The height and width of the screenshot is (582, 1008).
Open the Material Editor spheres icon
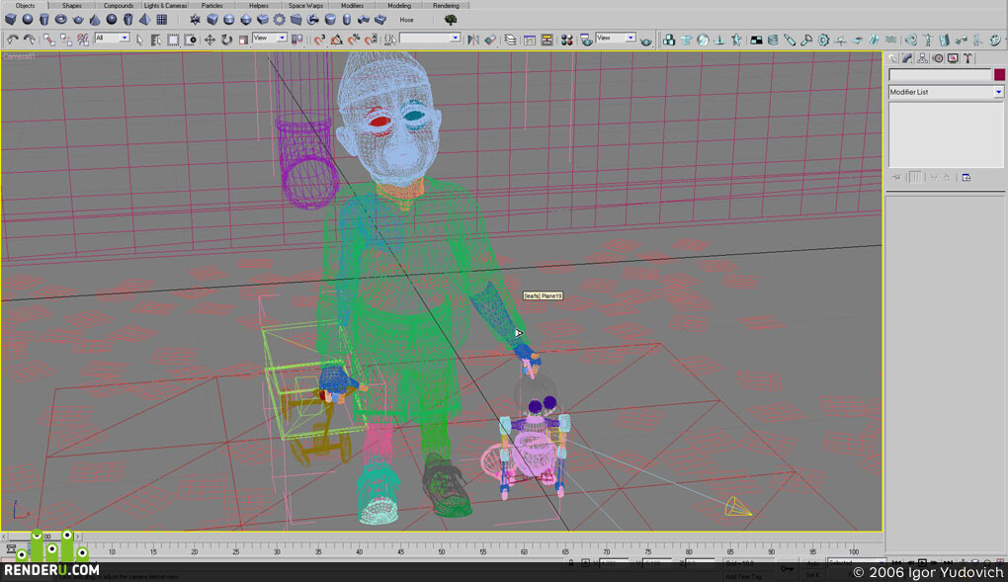click(x=566, y=40)
